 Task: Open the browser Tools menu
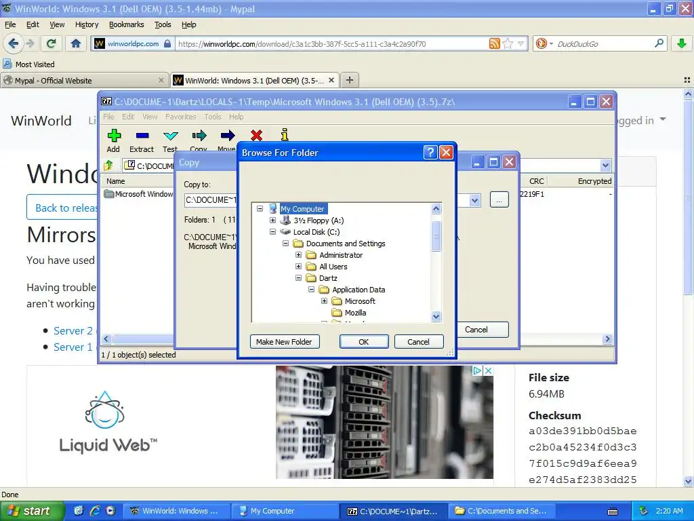pyautogui.click(x=163, y=24)
